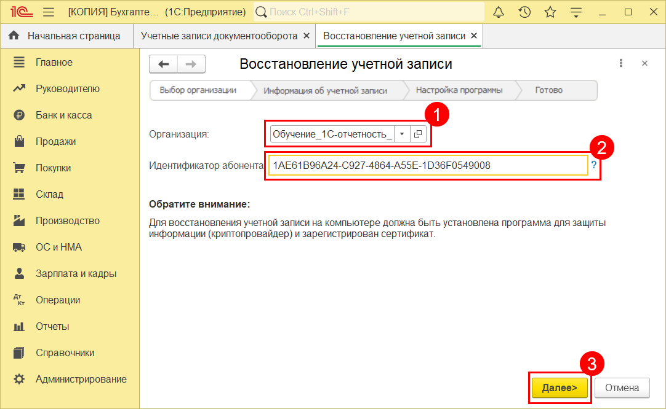Open the help question mark for identifier
The width and height of the screenshot is (666, 409).
point(594,165)
